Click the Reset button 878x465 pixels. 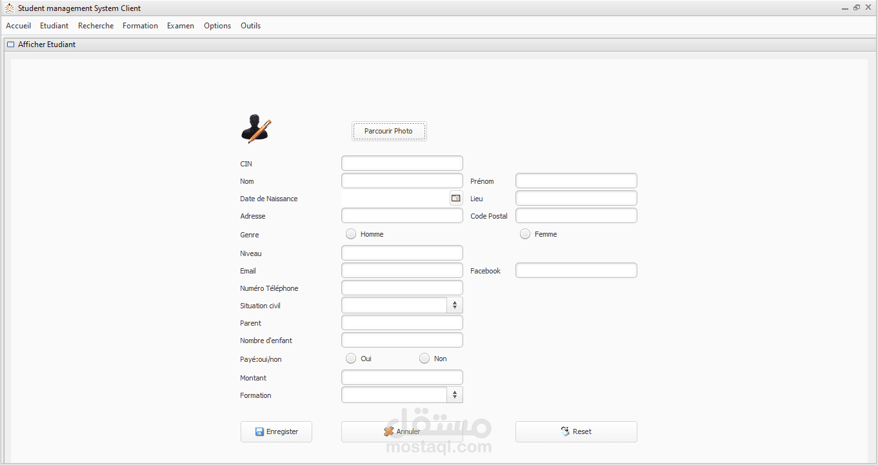coord(576,431)
